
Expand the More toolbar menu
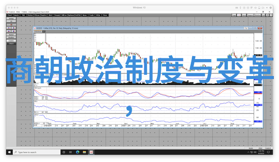click(105, 15)
